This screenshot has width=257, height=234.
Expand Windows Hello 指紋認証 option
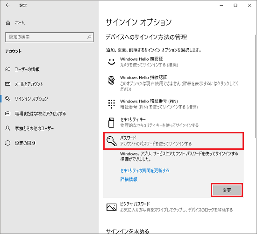(x=173, y=83)
